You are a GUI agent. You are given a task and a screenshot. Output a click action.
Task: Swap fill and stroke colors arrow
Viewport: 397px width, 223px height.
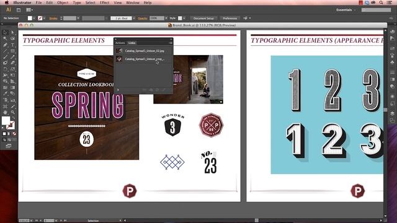(14, 117)
